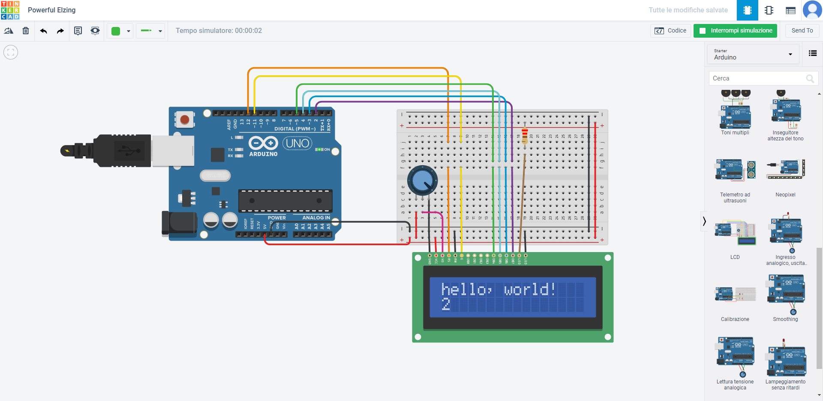Image resolution: width=823 pixels, height=401 pixels.
Task: Switch to schematic view
Action: pyautogui.click(x=769, y=10)
